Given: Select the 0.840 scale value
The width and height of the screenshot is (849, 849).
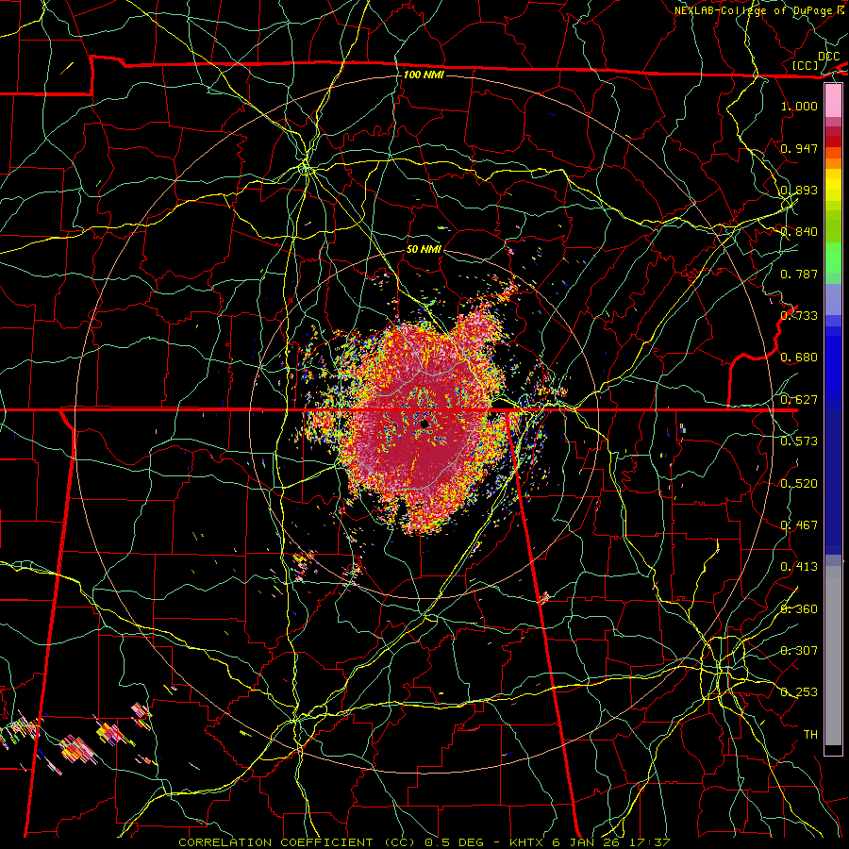Looking at the screenshot, I should tap(799, 232).
